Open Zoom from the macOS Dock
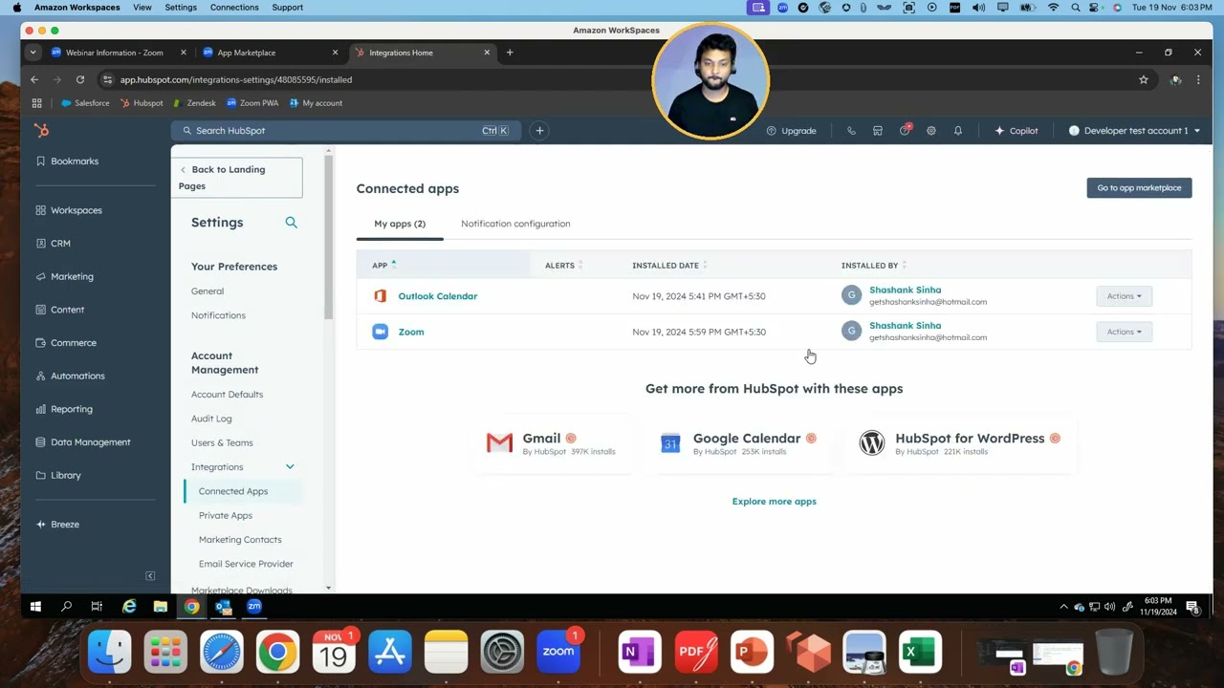Image resolution: width=1224 pixels, height=688 pixels. pos(558,653)
